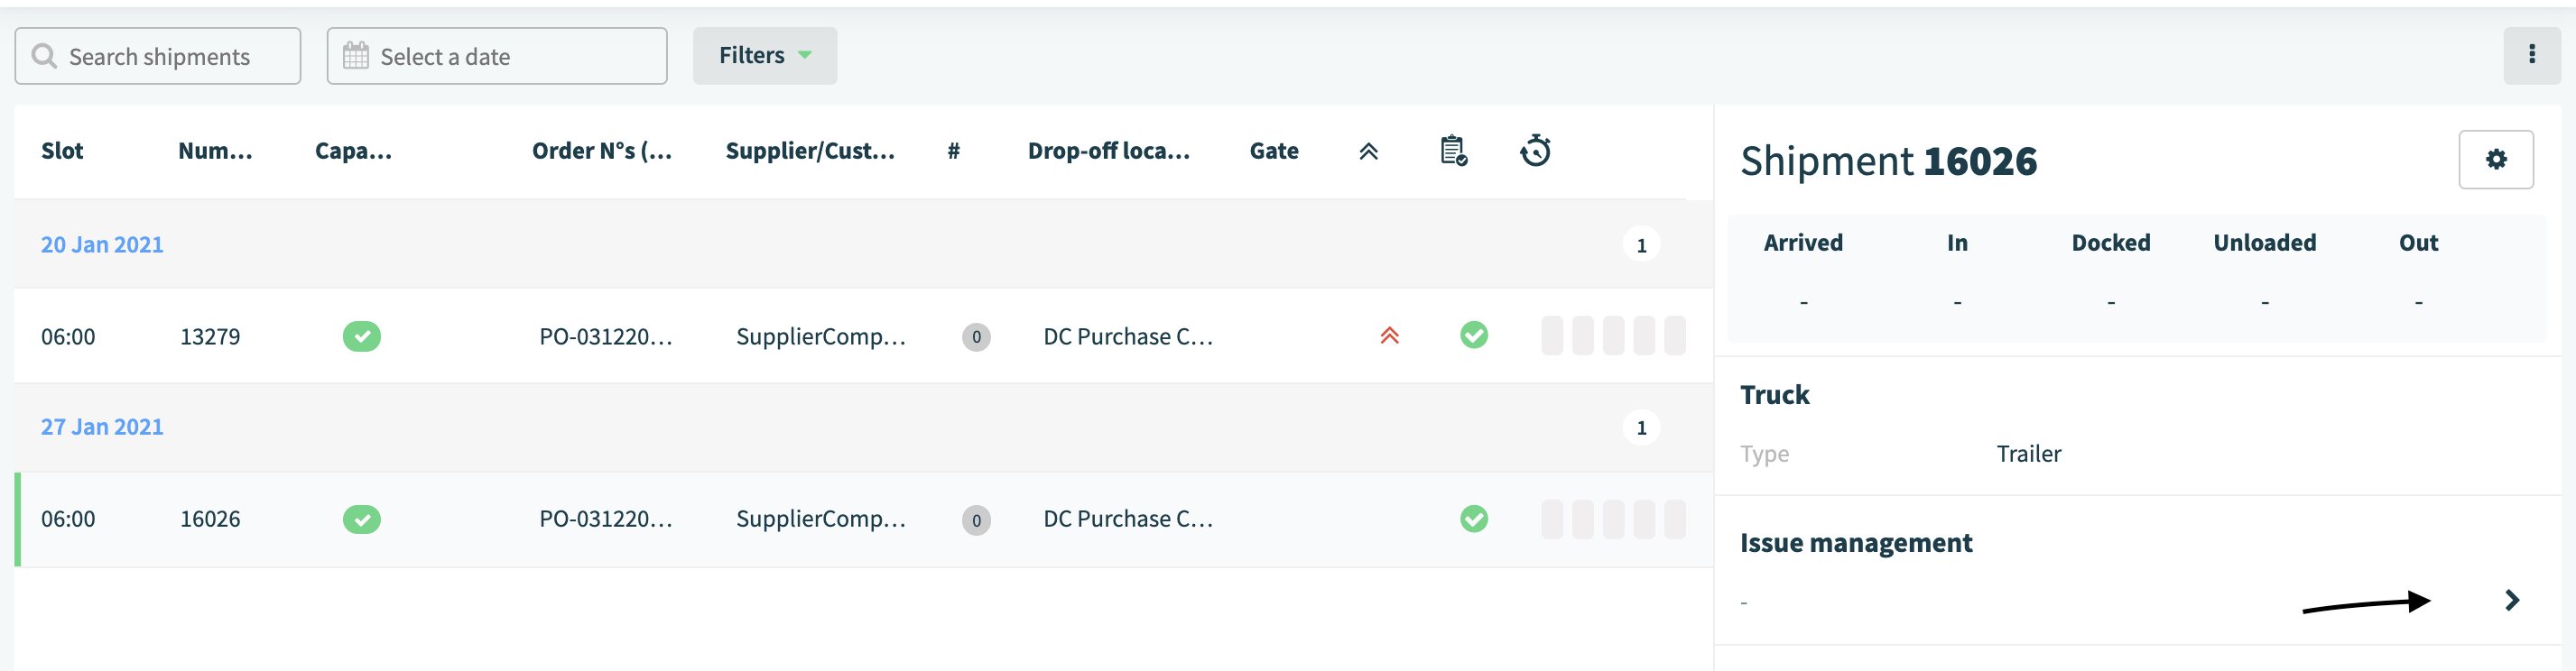Click capacity green check for shipment 16026
The height and width of the screenshot is (671, 2576).
coord(361,519)
